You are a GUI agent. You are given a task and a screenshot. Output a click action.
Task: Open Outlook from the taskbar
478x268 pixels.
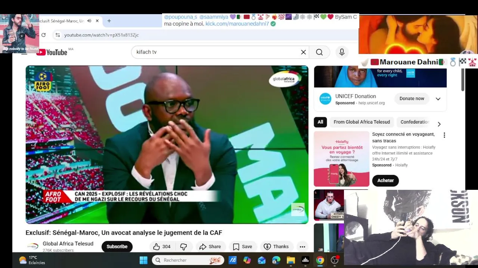point(262,260)
